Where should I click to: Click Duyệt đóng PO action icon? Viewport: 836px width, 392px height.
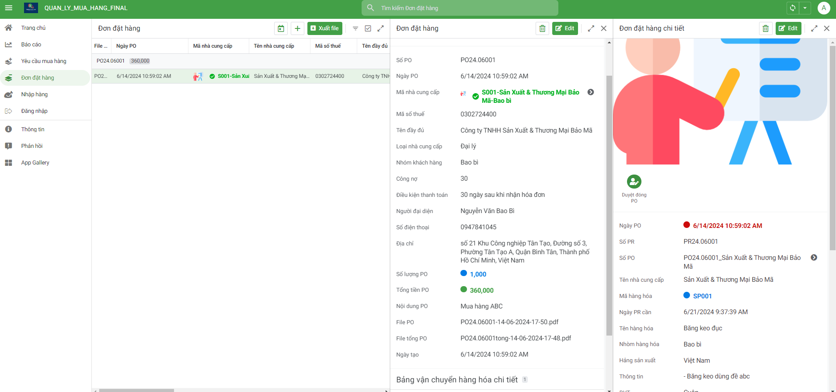pos(634,182)
